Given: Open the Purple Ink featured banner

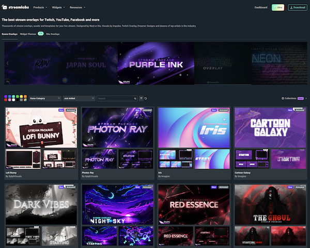Looking at the screenshot, I should pyautogui.click(x=156, y=63).
